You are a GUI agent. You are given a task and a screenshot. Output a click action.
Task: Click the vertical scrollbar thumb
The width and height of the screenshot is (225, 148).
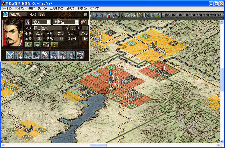222,80
